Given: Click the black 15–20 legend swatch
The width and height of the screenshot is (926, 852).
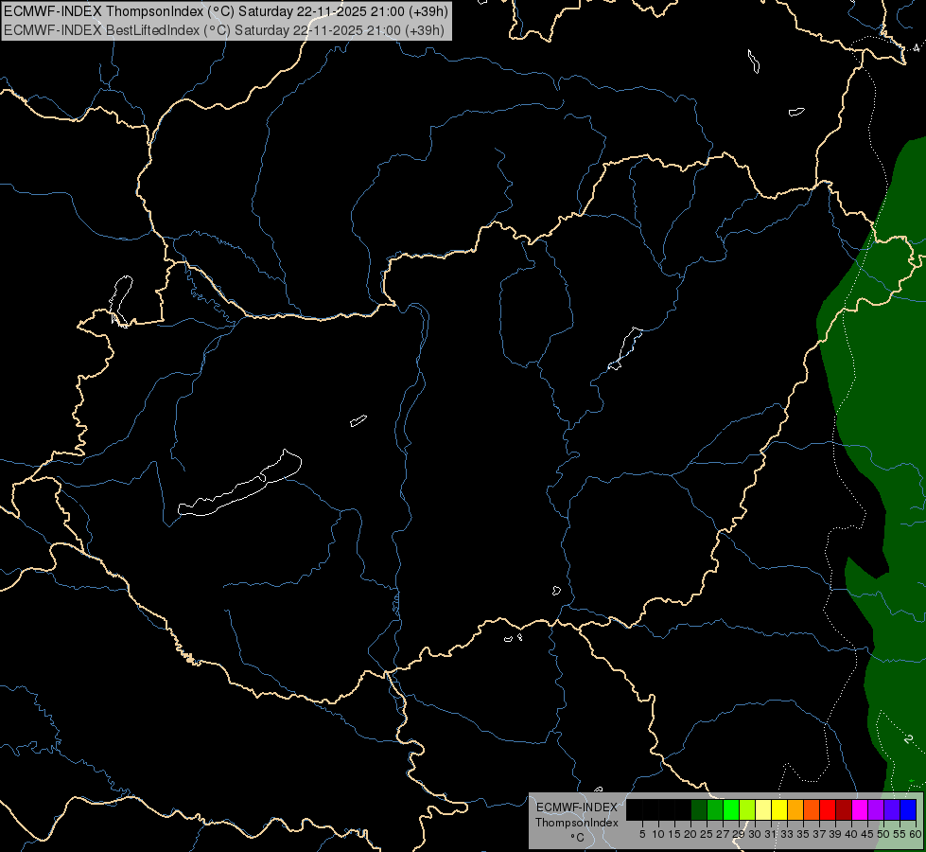Looking at the screenshot, I should 683,809.
